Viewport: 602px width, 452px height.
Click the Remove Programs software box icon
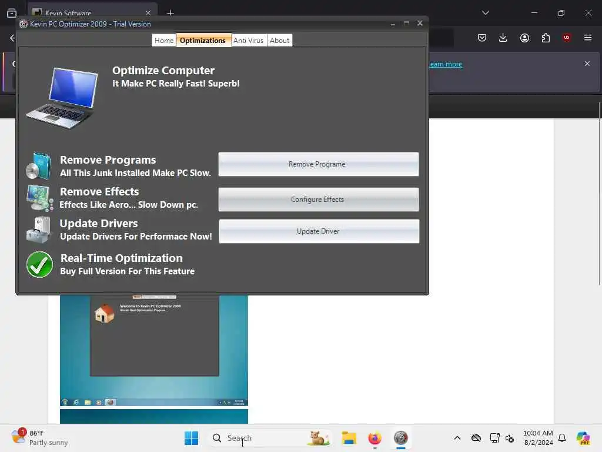[38, 165]
